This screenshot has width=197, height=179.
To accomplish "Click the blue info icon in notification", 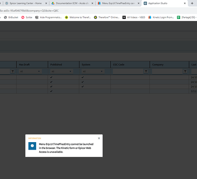I will click(32, 146).
